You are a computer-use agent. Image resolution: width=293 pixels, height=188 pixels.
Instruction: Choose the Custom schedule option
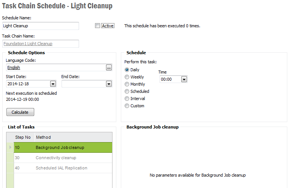(127, 106)
